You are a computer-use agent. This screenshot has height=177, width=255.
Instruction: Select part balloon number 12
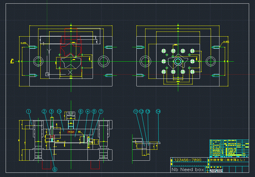pos(141,111)
